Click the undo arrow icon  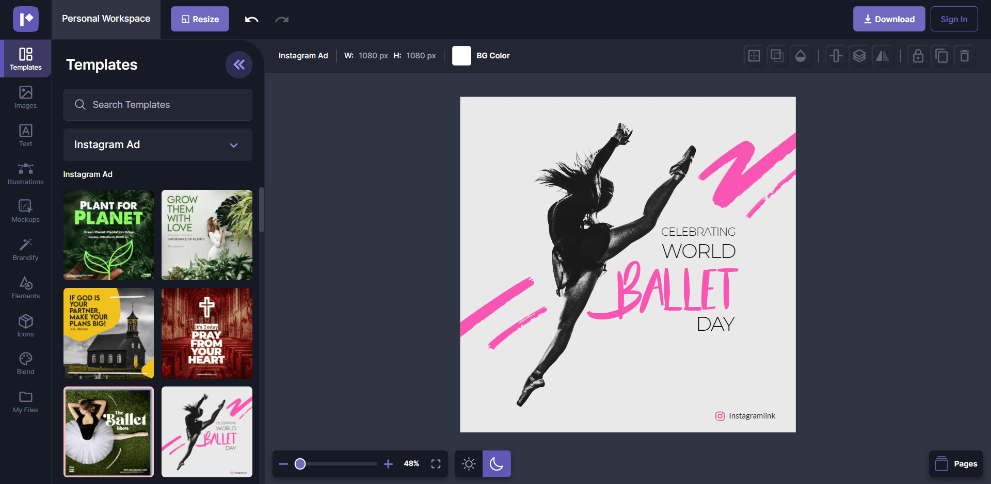pos(251,20)
